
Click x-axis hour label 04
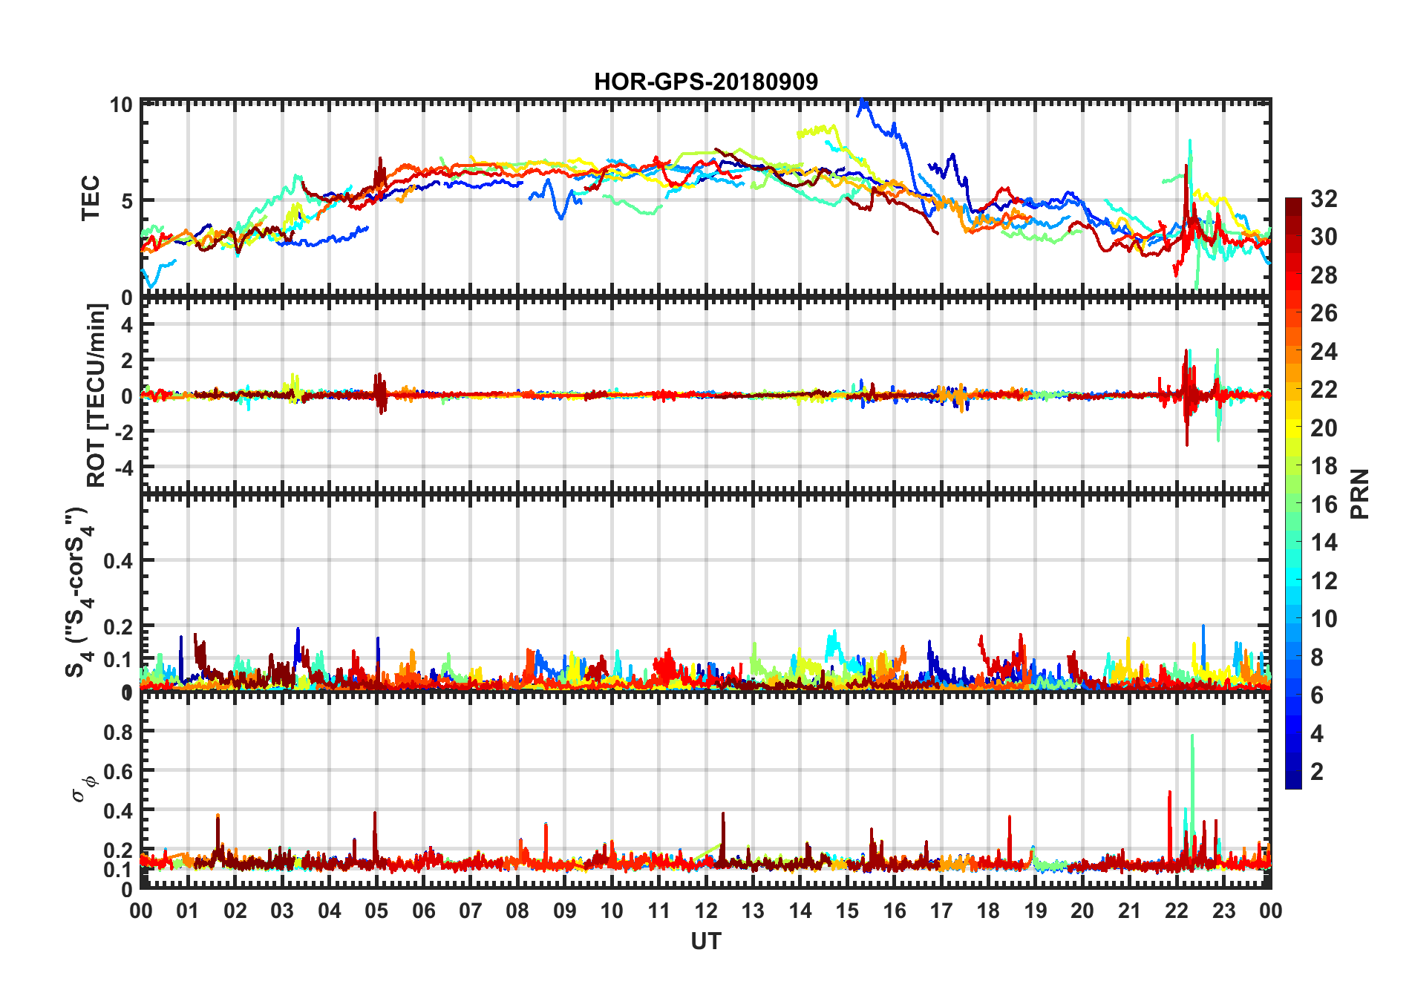coord(330,911)
